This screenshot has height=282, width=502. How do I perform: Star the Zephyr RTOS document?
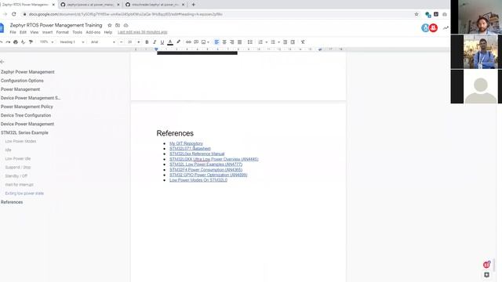coord(110,25)
